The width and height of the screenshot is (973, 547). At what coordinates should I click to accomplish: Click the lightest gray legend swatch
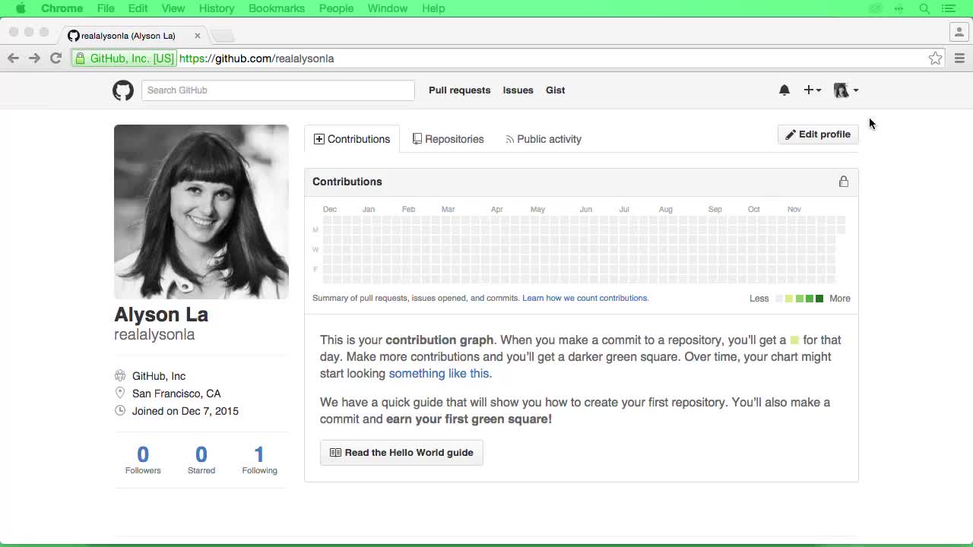pyautogui.click(x=778, y=299)
